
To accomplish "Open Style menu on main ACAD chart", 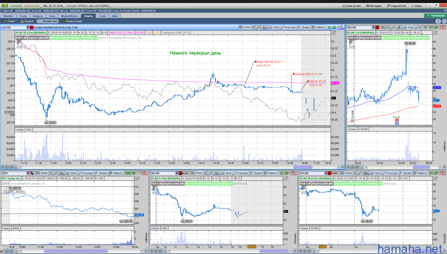I will (x=274, y=27).
